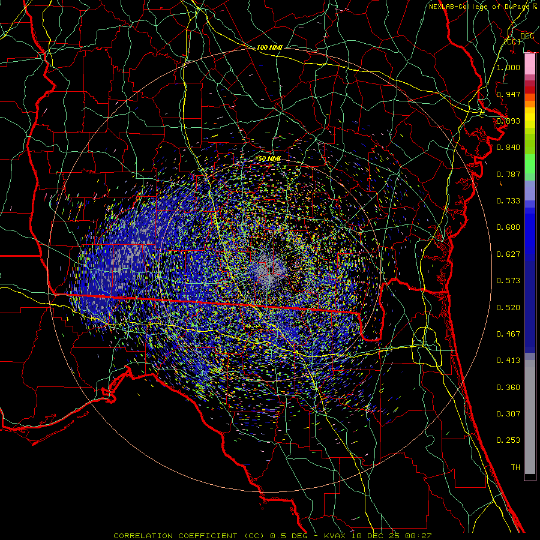Select the 0.573 legend value
The height and width of the screenshot is (540, 540).
(508, 280)
